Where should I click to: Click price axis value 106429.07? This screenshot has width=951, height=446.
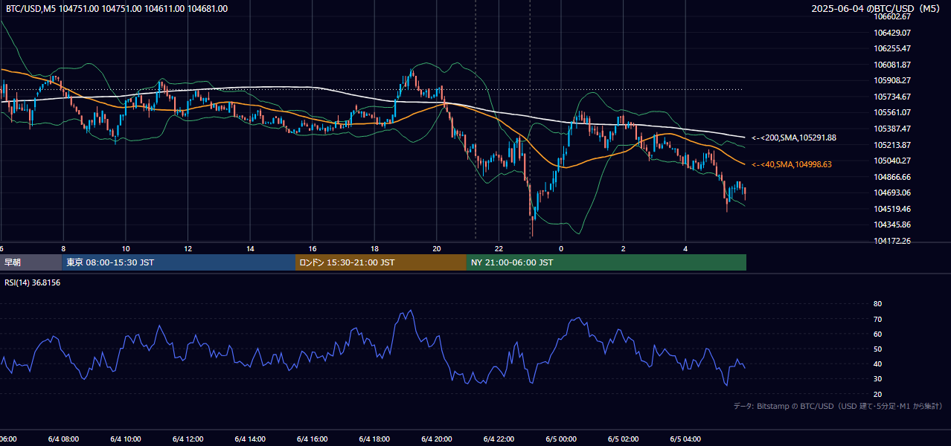pyautogui.click(x=892, y=33)
